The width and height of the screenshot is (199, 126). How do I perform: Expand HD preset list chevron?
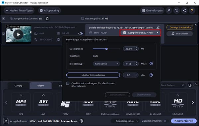click(x=178, y=95)
